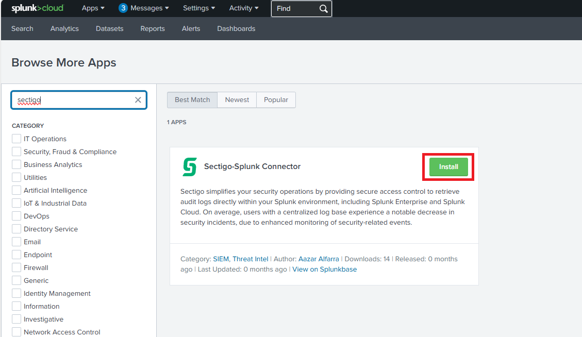The height and width of the screenshot is (337, 582).
Task: Toggle the Firewall category checkbox
Action: tap(16, 267)
